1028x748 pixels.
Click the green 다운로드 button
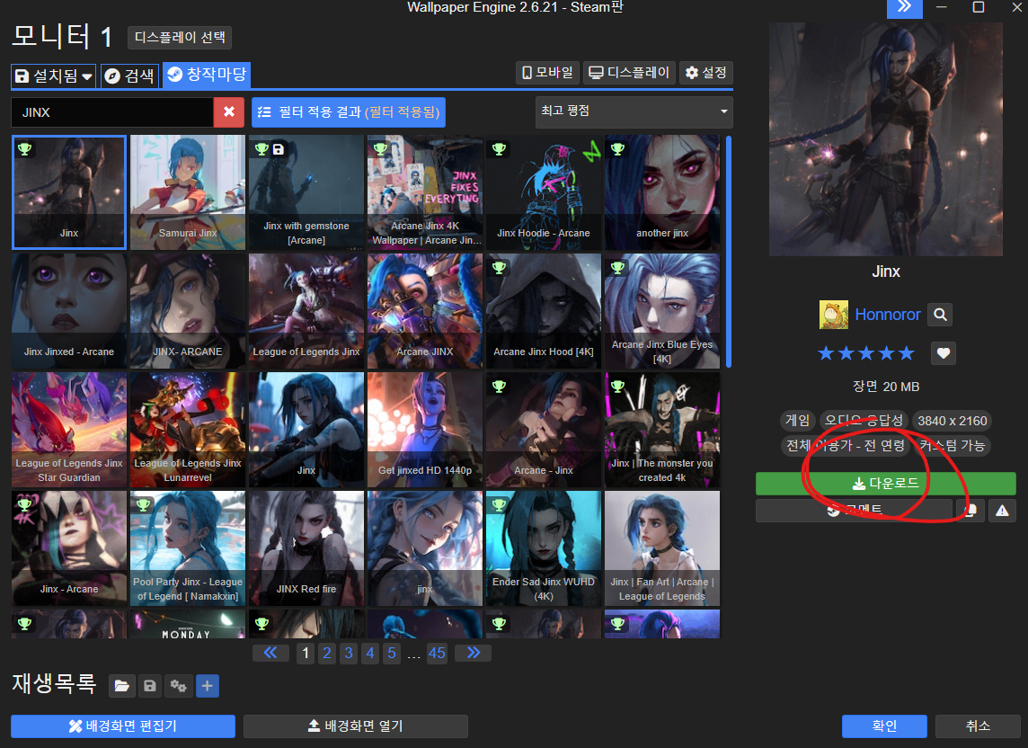pos(886,484)
